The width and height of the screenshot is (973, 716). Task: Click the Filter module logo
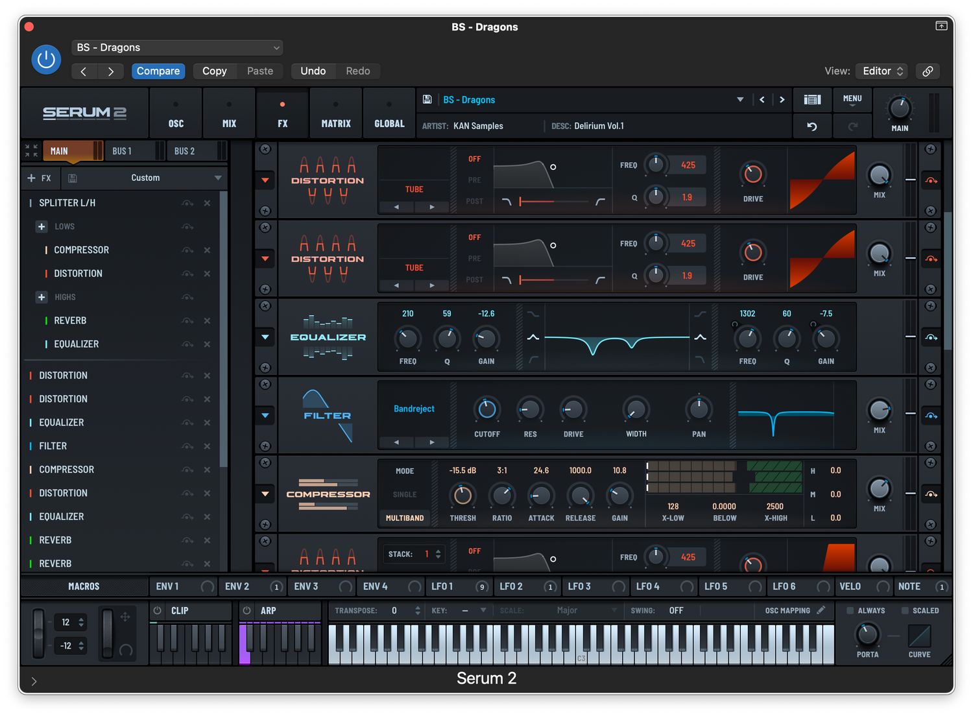point(328,416)
